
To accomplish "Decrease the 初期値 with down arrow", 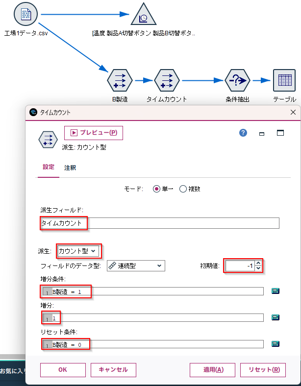I will pyautogui.click(x=258, y=268).
